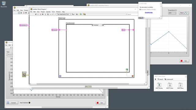Click the Boolean terminal icon in Context Help
Screen dimensions: 196x110
click(140, 9)
